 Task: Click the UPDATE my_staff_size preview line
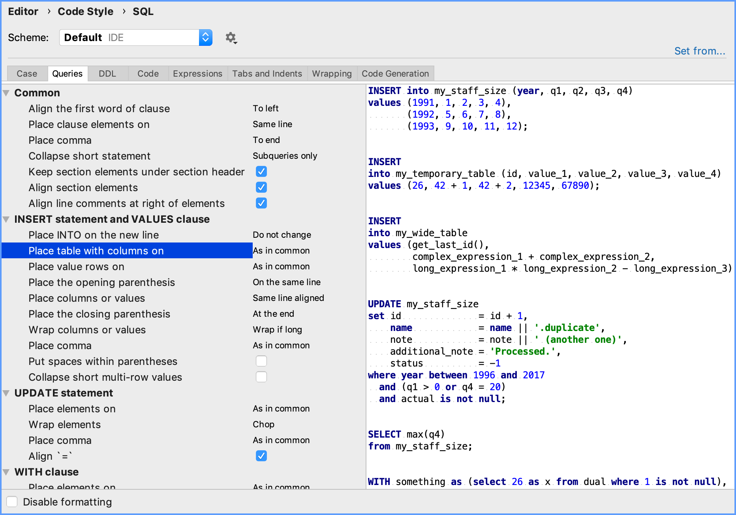(x=423, y=304)
